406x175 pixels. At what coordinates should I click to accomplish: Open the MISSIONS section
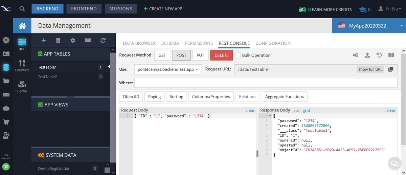click(121, 9)
